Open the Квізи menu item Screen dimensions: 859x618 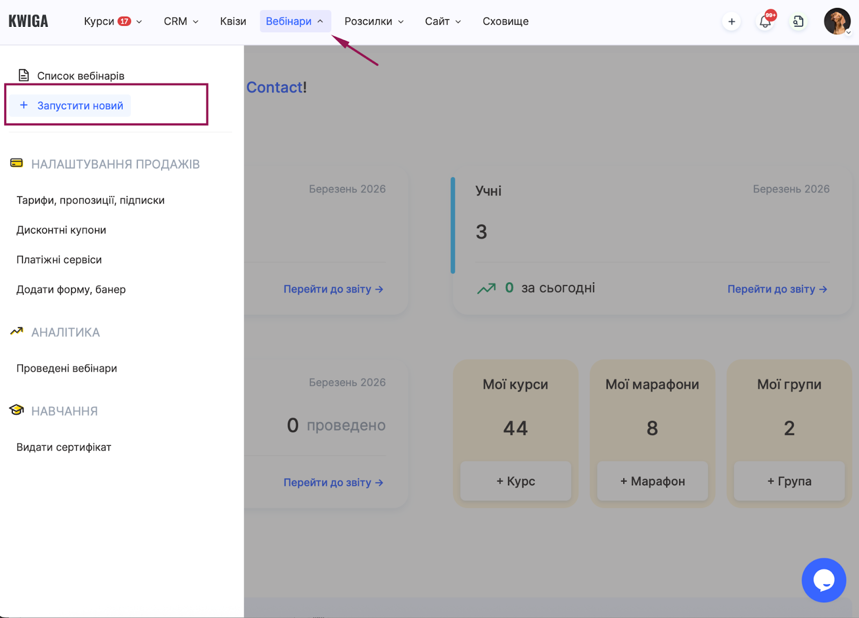coord(233,21)
